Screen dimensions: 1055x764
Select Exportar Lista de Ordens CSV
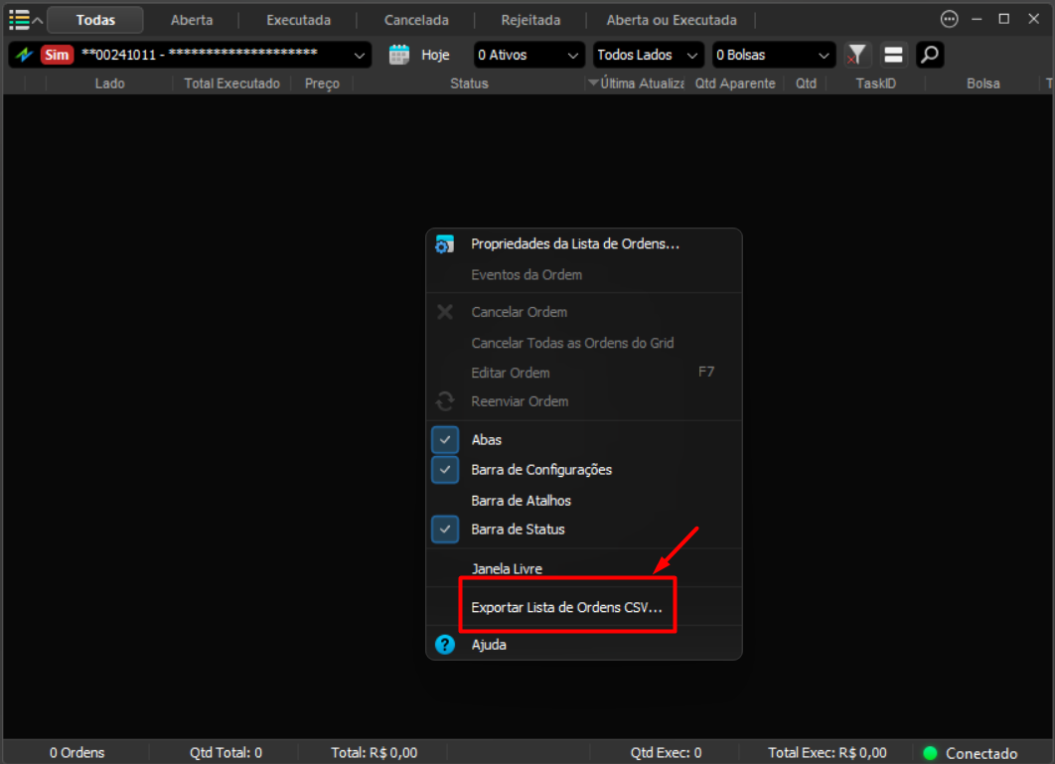click(x=566, y=607)
